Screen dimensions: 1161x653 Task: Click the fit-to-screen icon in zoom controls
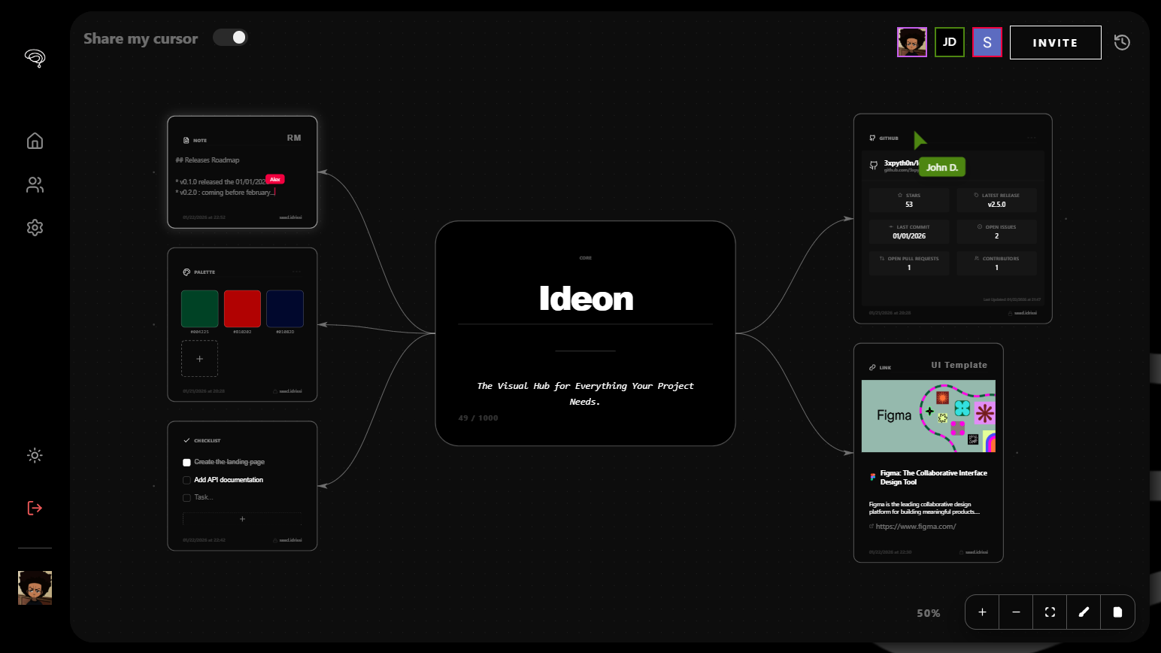[x=1050, y=612]
